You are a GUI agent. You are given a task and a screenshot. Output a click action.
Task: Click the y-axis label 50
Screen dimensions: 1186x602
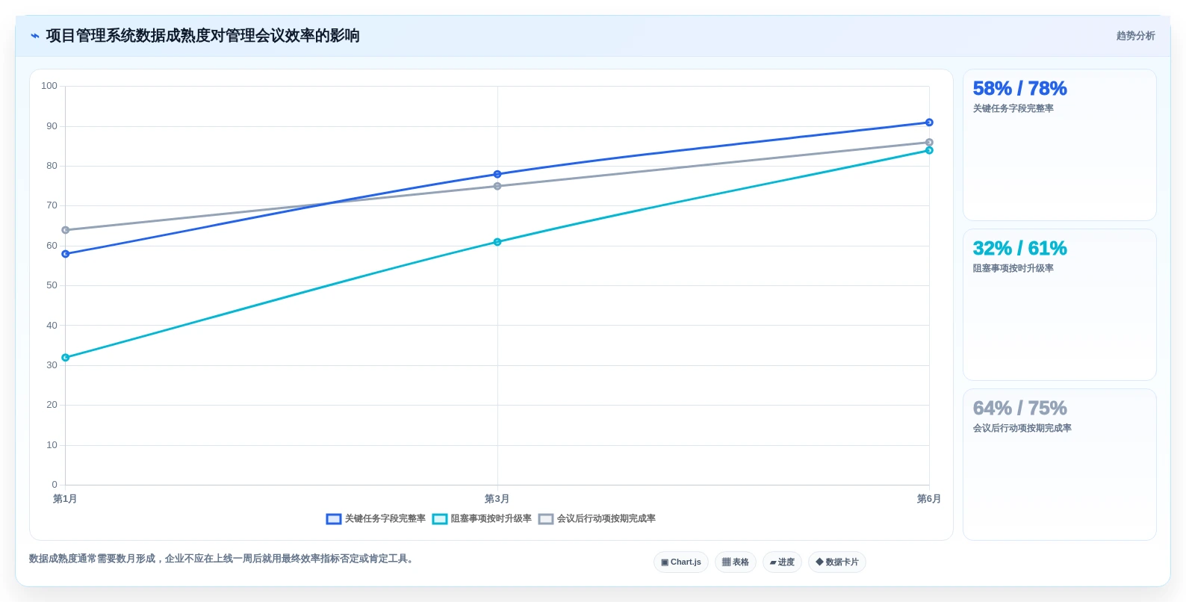pyautogui.click(x=52, y=285)
